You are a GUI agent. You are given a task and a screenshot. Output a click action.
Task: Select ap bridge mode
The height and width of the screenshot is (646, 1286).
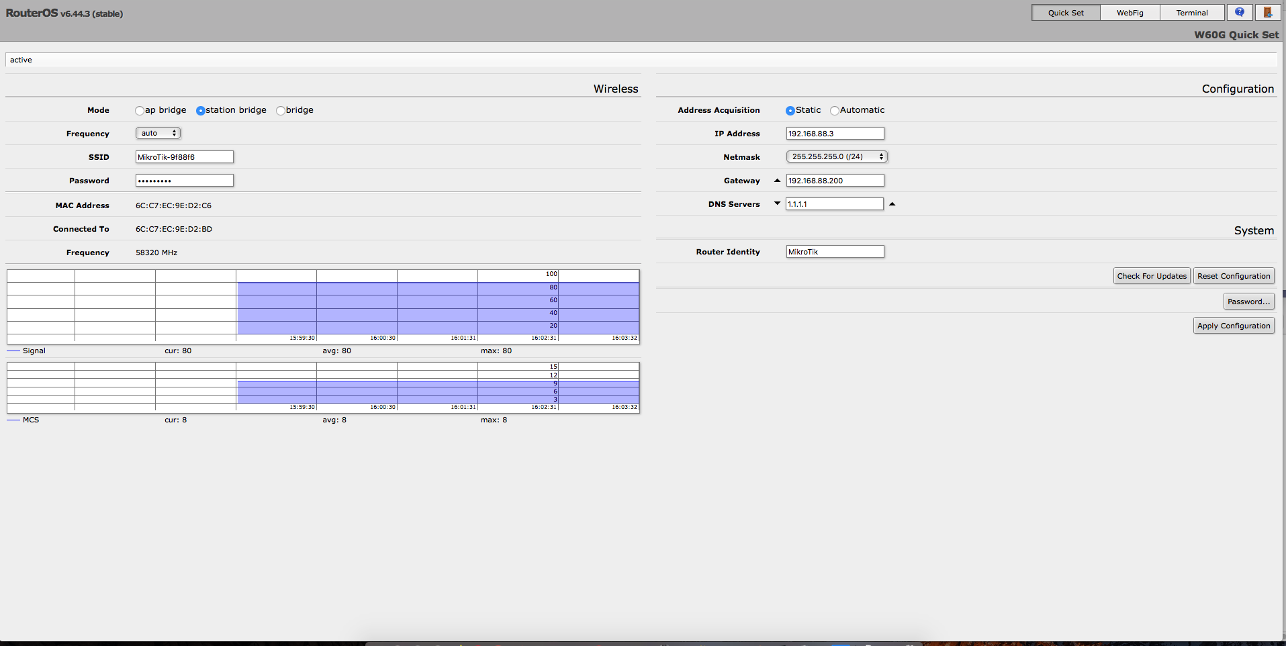[x=140, y=111]
